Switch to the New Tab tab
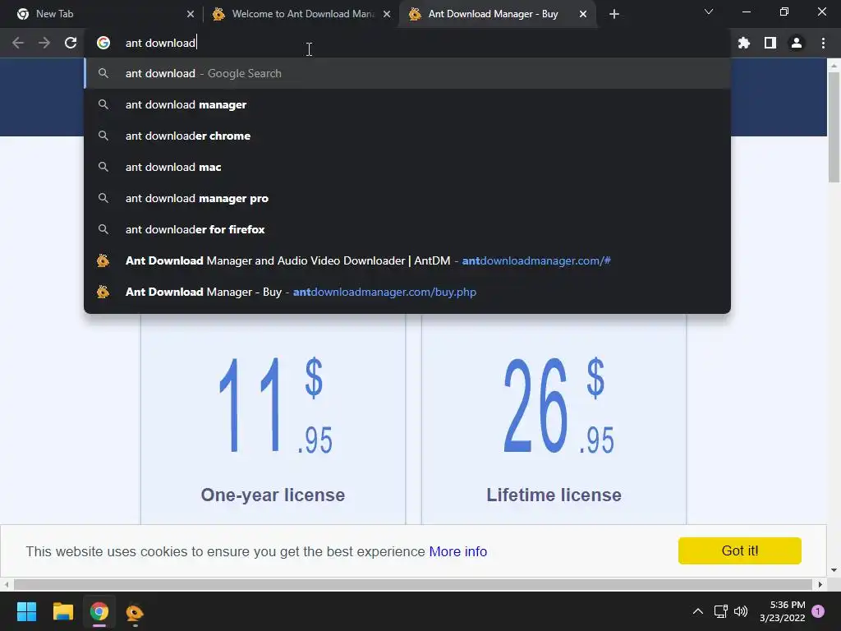Image resolution: width=841 pixels, height=631 pixels. tap(102, 14)
